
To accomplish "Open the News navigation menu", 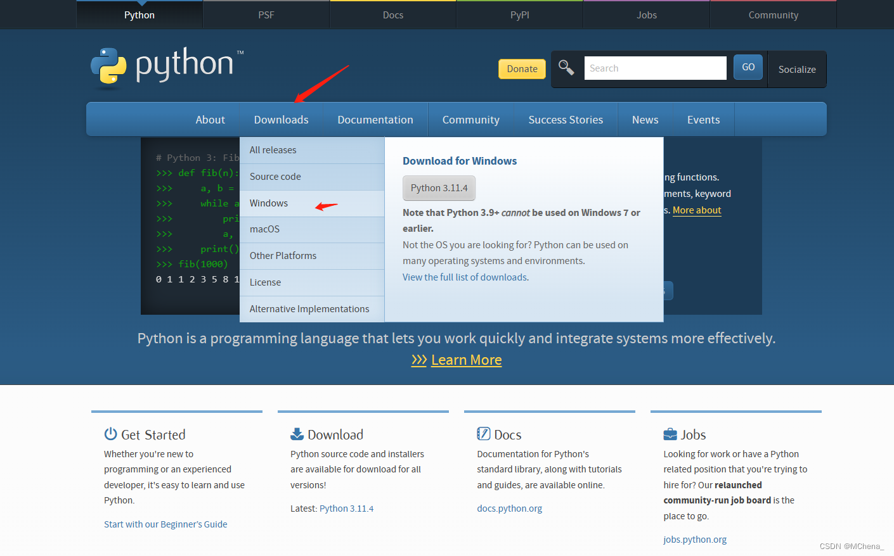I will coord(645,120).
